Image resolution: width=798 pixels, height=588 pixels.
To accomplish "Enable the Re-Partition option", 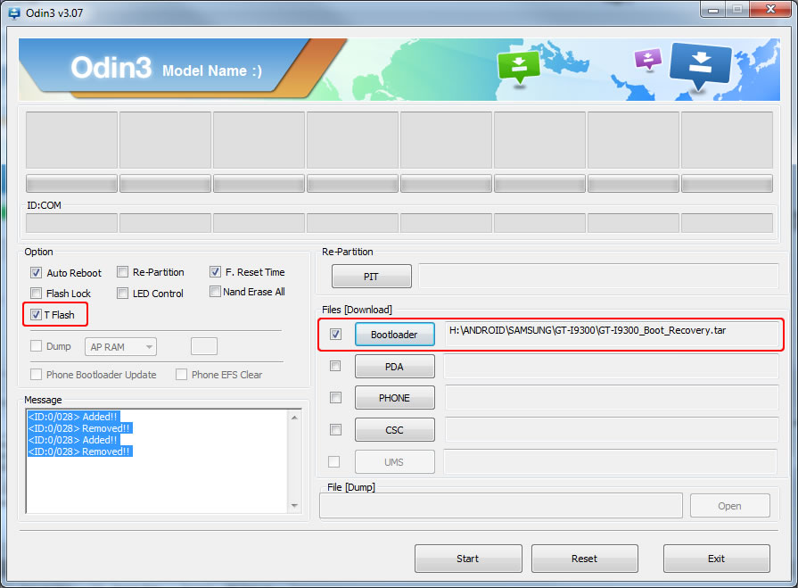I will tap(122, 272).
